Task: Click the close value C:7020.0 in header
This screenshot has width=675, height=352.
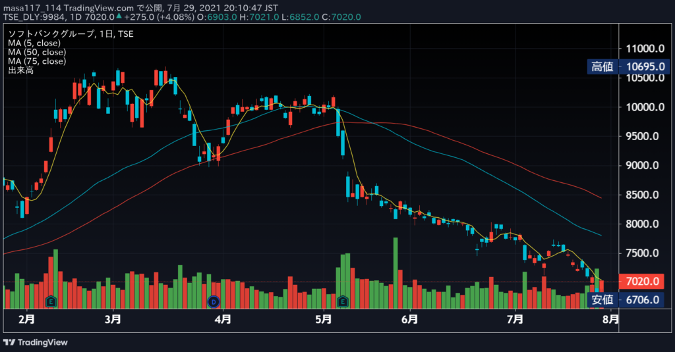Action: [341, 17]
